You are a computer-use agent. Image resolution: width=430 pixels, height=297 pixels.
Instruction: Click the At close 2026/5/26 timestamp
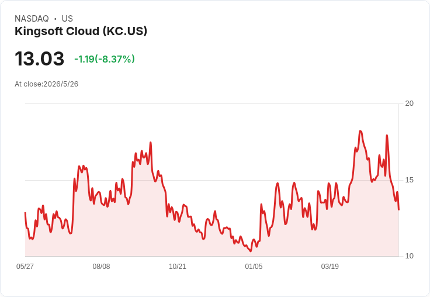pos(46,84)
